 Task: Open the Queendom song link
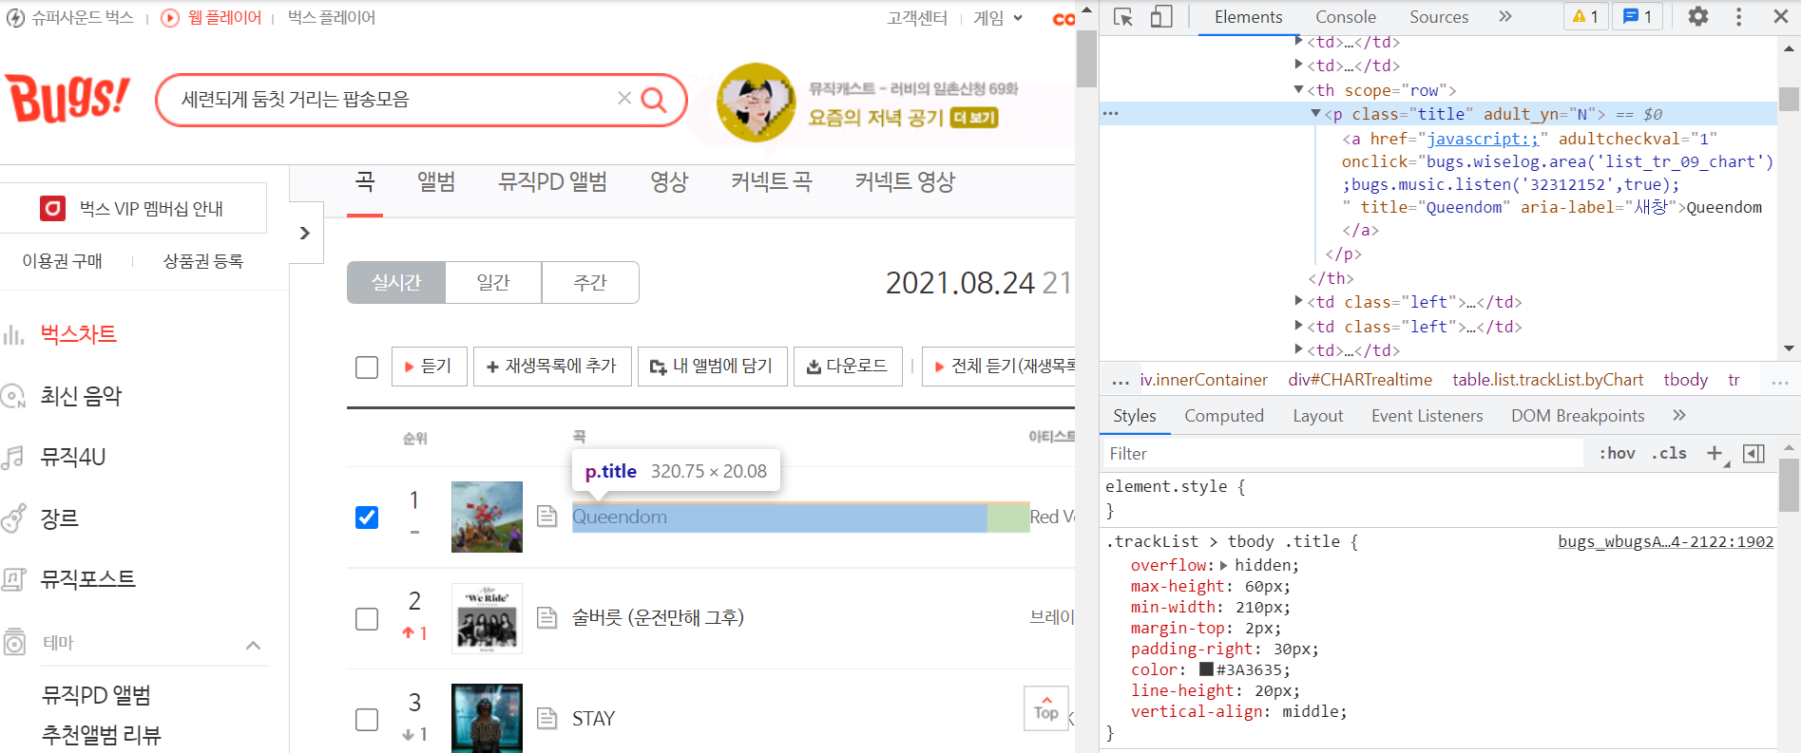[x=620, y=517]
